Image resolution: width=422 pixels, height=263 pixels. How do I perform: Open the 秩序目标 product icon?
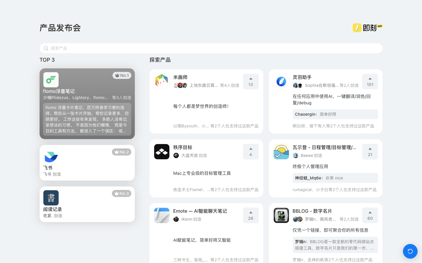tap(162, 152)
